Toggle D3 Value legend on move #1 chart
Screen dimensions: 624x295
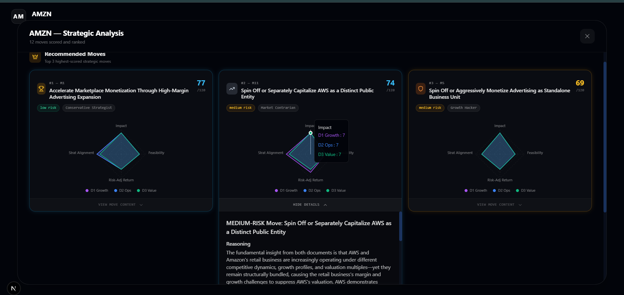tap(147, 190)
